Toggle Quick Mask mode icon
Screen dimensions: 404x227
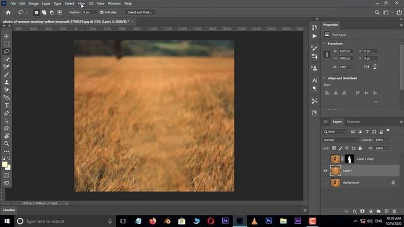(x=6, y=175)
